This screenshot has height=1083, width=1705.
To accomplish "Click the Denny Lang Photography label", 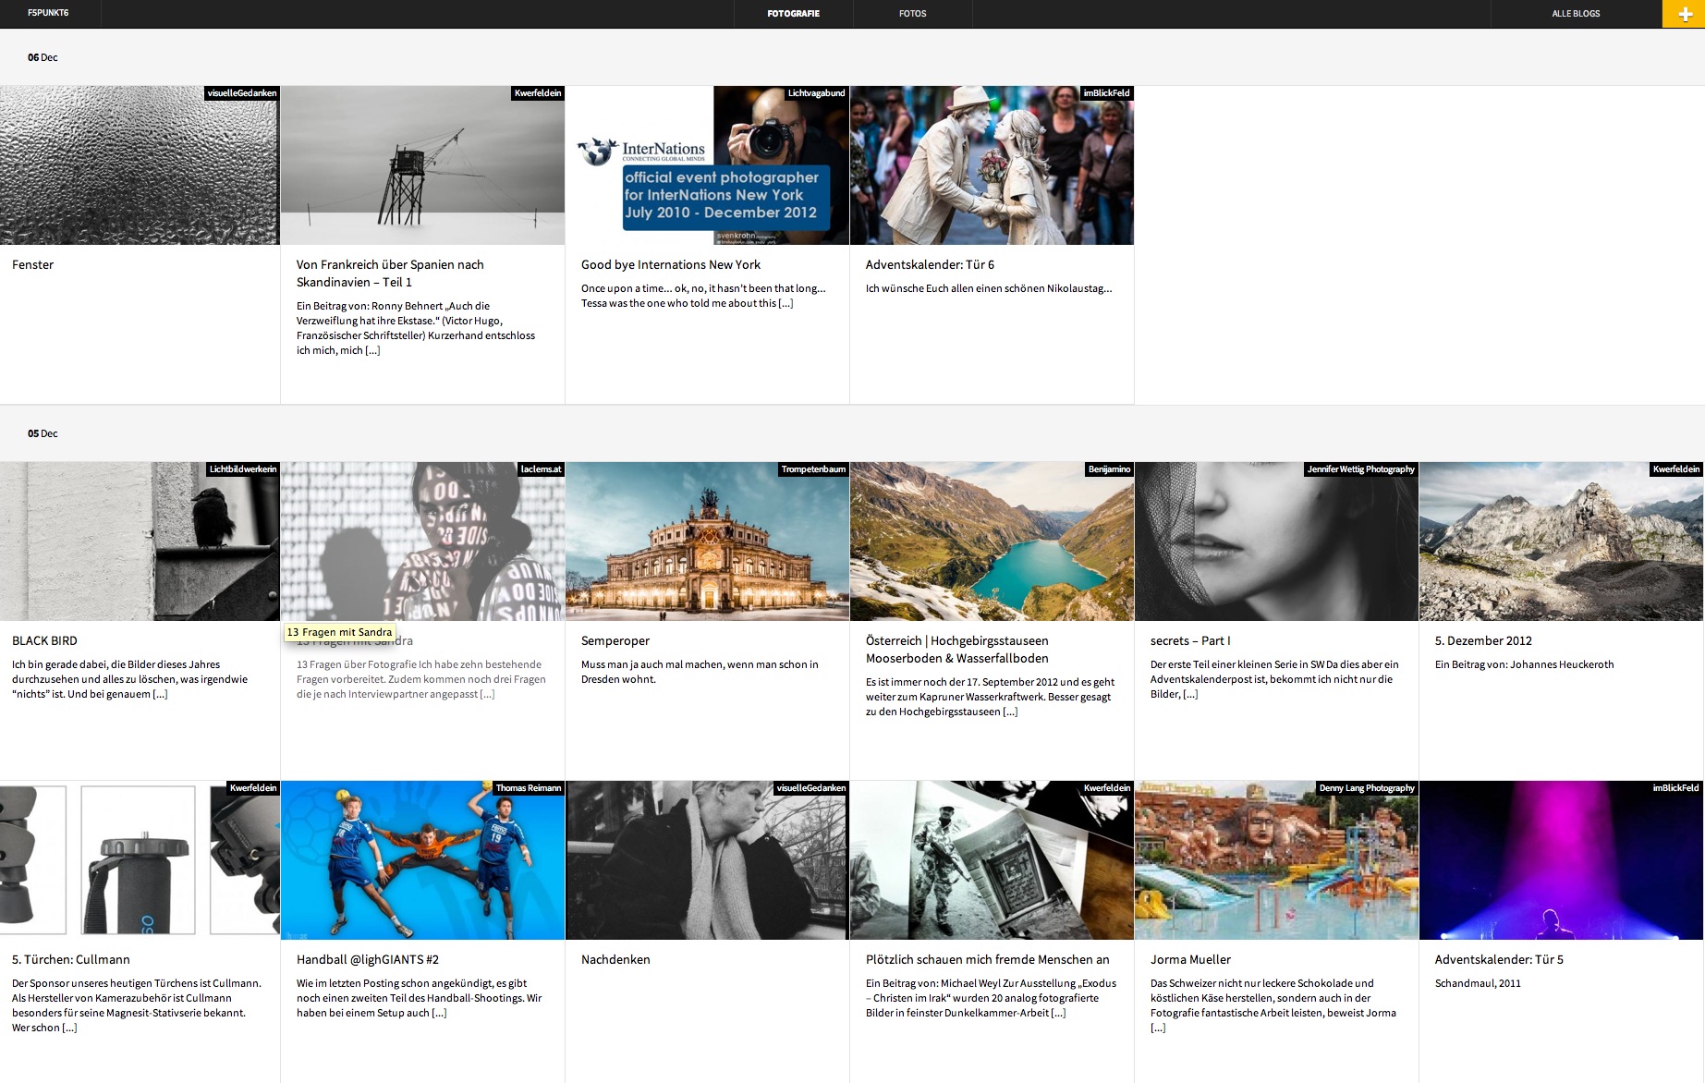I will [x=1367, y=788].
